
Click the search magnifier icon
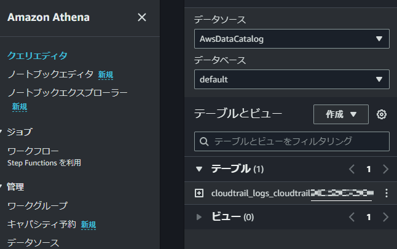coord(204,141)
